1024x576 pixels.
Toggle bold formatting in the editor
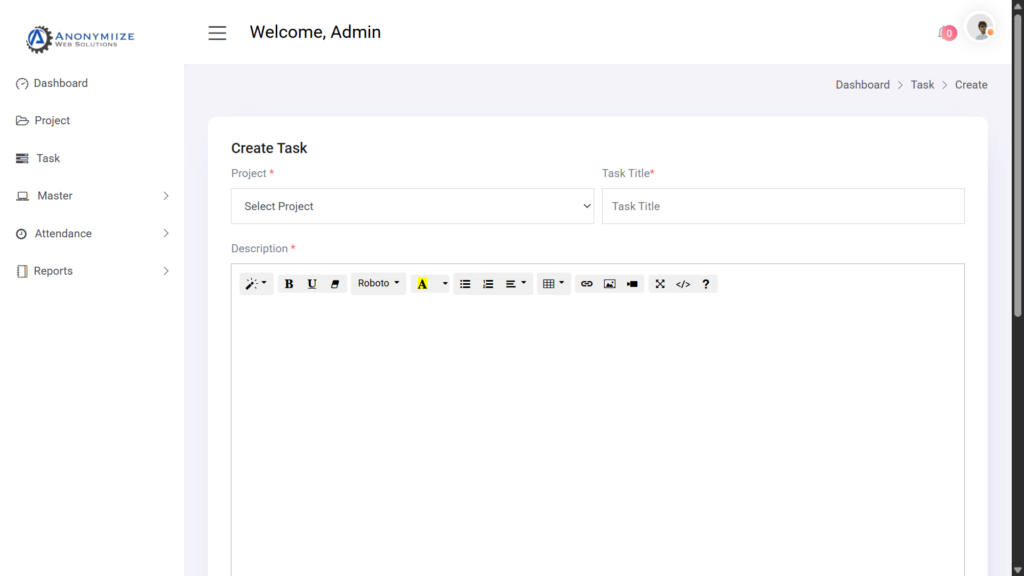pyautogui.click(x=289, y=284)
